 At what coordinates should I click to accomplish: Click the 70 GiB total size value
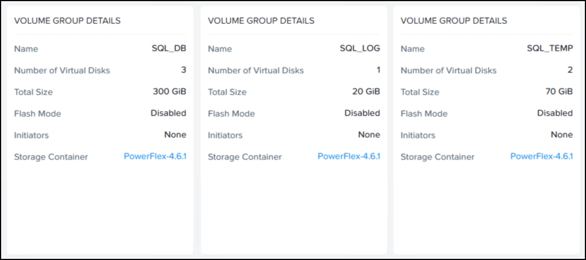[x=559, y=91]
